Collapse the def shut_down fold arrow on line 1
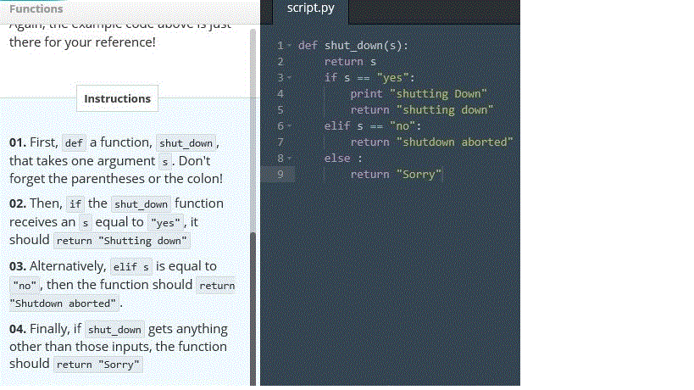 [290, 46]
